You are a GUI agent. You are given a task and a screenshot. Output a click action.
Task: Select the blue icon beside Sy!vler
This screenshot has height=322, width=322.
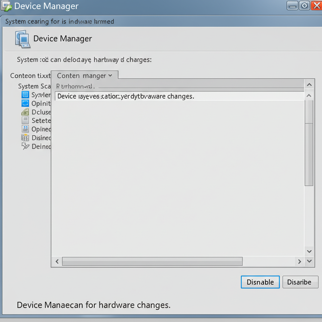point(25,95)
